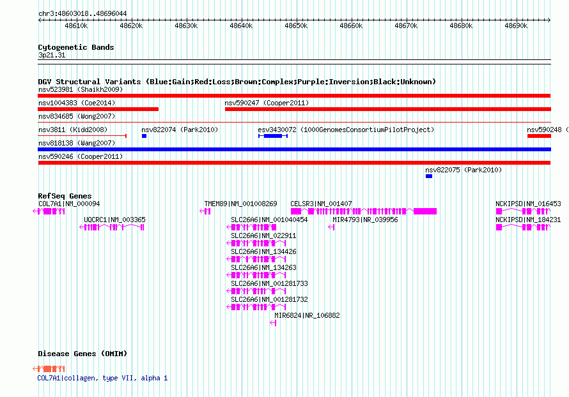Click the SLC26A6 NM_001281732 transcript glyph

tap(256, 307)
